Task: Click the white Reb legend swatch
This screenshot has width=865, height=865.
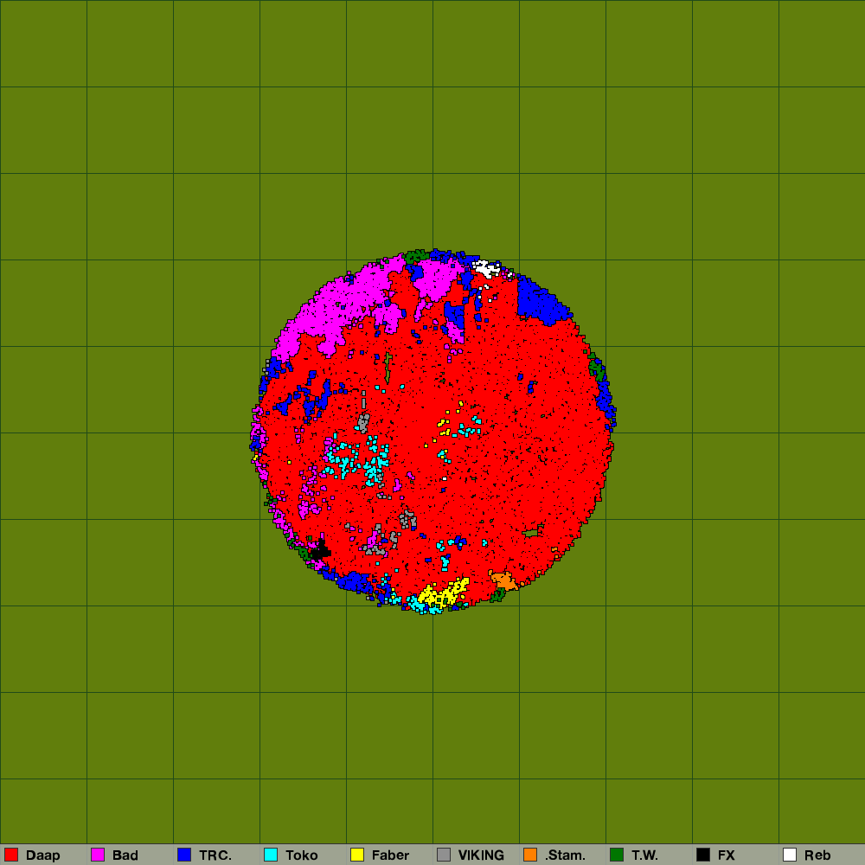Action: 790,855
